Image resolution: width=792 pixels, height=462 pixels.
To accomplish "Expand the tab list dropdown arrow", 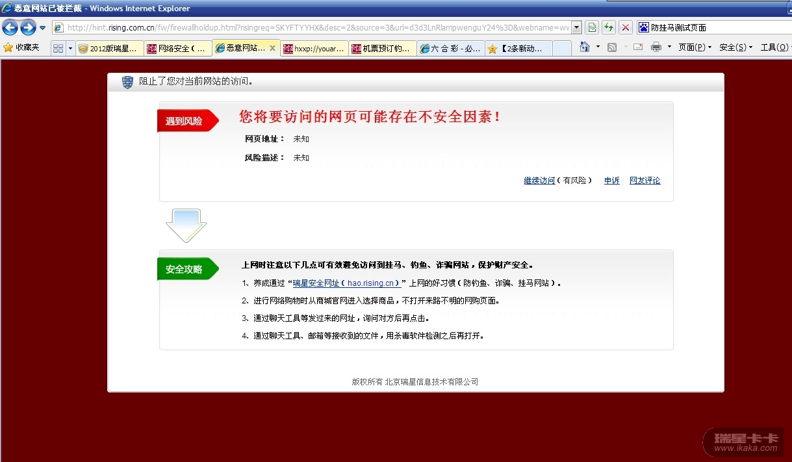I will point(70,48).
